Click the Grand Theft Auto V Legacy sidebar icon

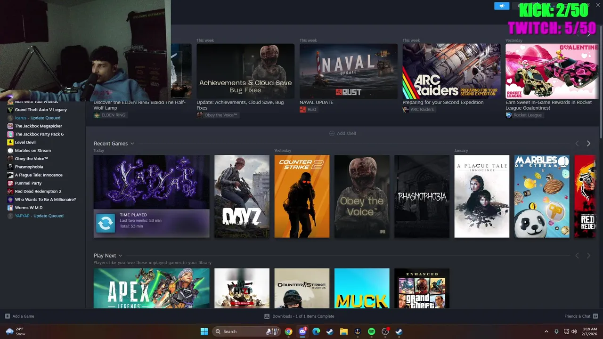click(x=10, y=110)
